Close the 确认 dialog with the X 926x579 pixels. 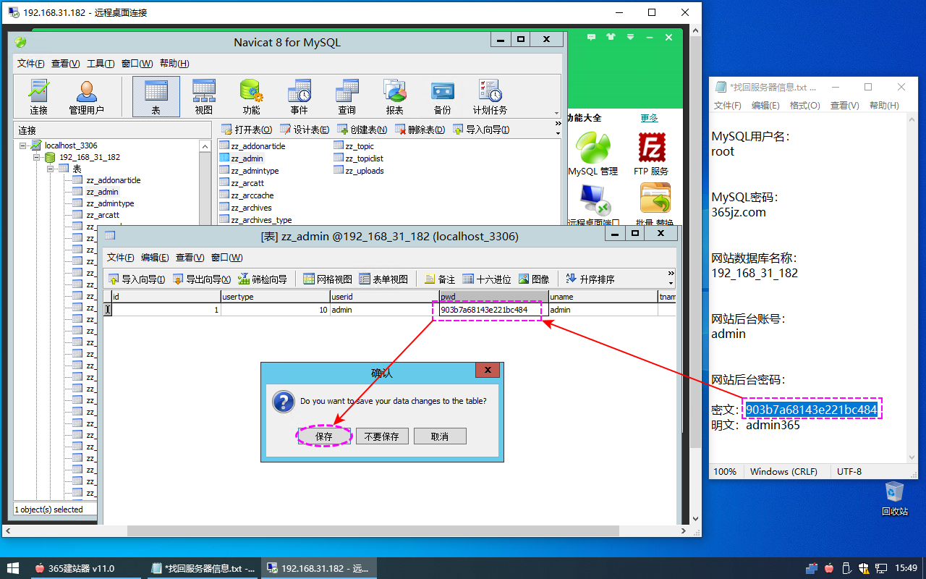click(488, 370)
